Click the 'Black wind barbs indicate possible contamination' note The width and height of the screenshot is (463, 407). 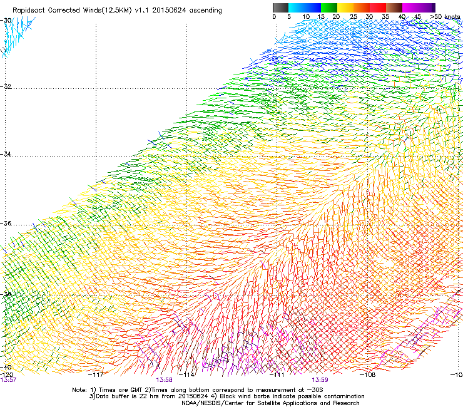[288, 396]
